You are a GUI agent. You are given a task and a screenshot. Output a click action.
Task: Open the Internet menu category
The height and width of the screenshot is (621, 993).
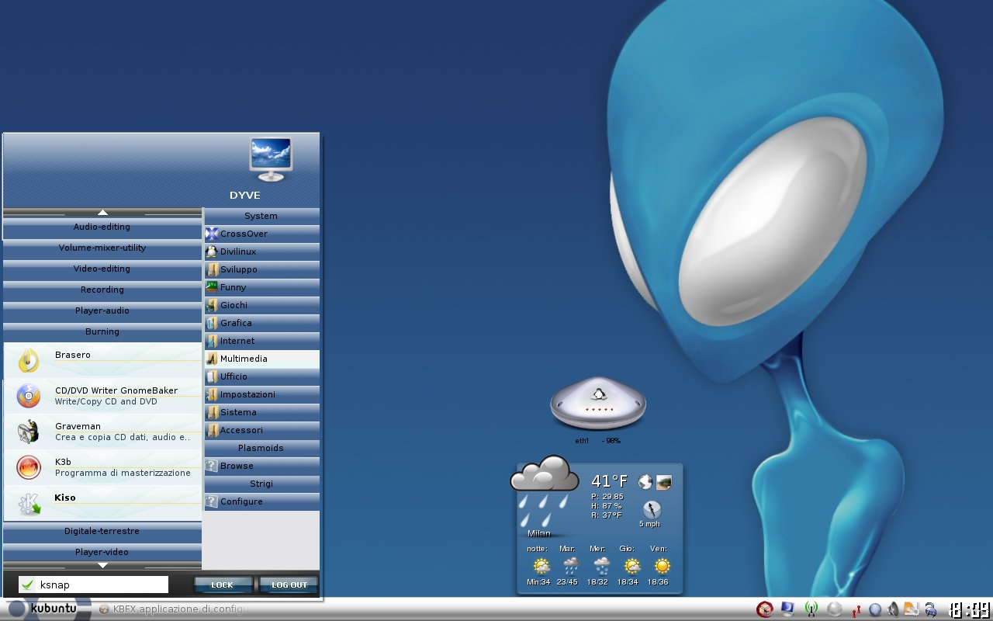[261, 341]
